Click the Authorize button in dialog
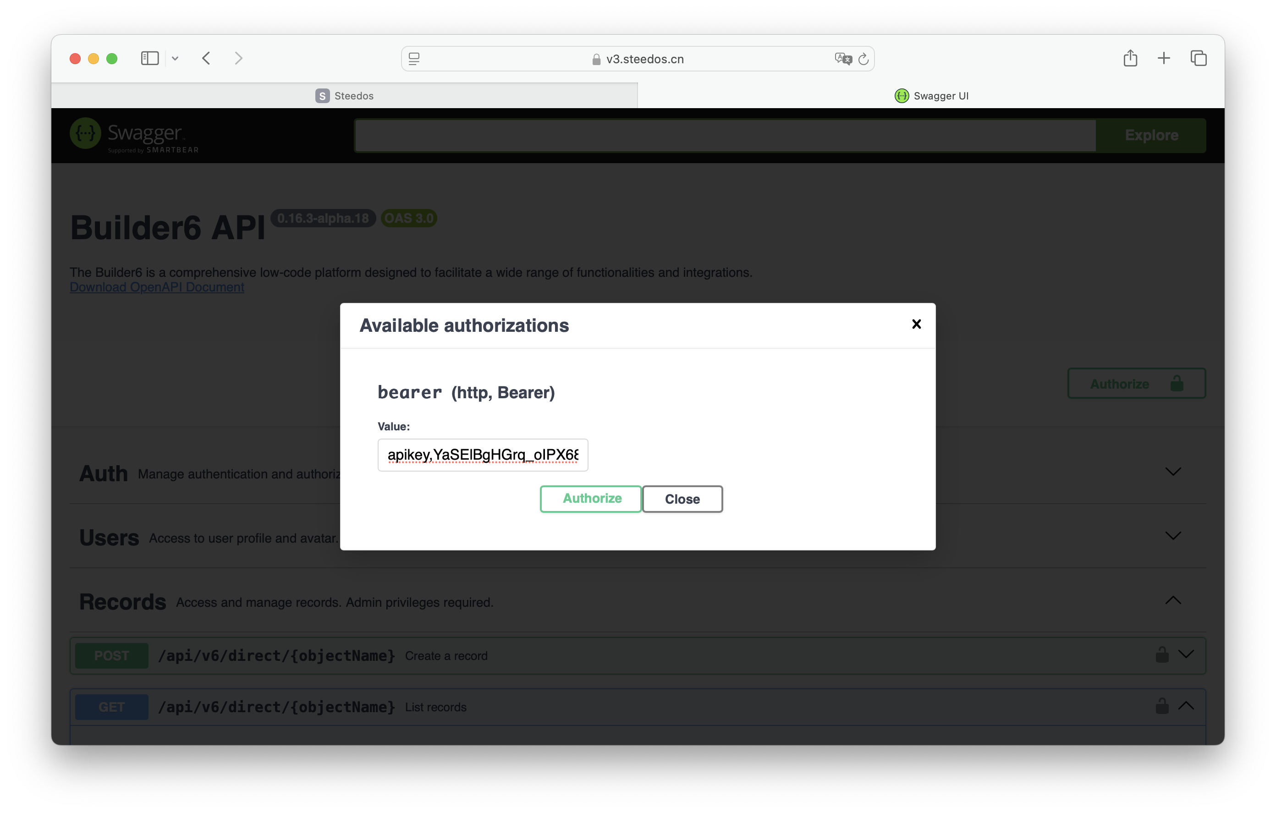The height and width of the screenshot is (813, 1276). 591,499
